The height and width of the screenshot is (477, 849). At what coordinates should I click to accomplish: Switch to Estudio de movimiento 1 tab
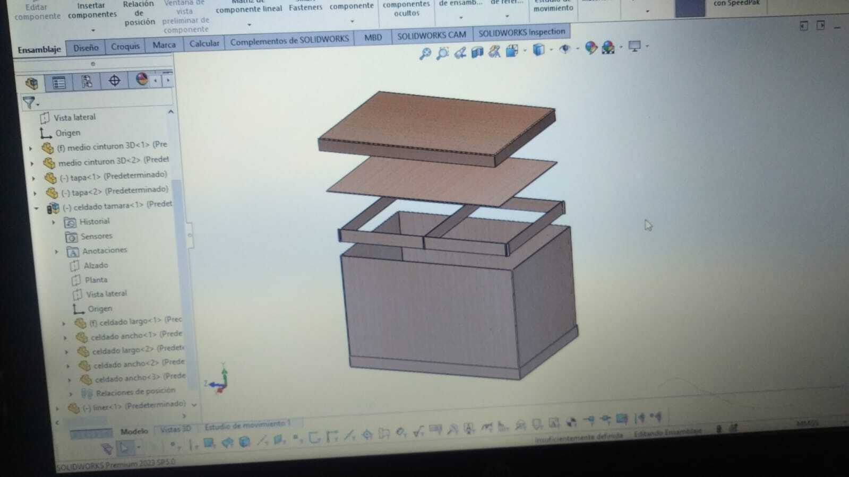(x=247, y=425)
